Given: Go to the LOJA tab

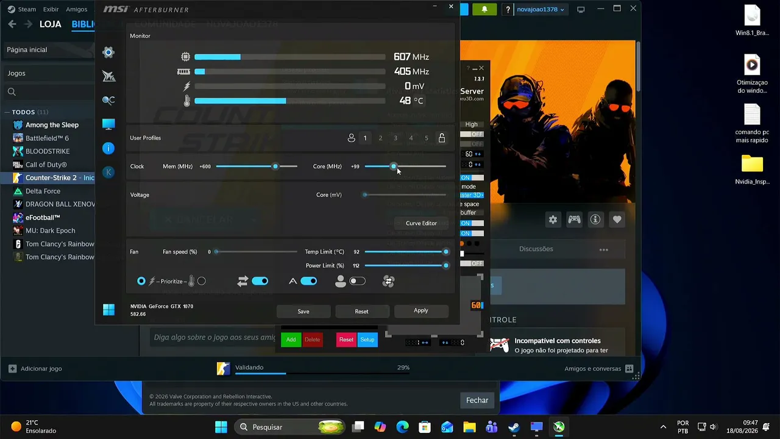Looking at the screenshot, I should (50, 24).
